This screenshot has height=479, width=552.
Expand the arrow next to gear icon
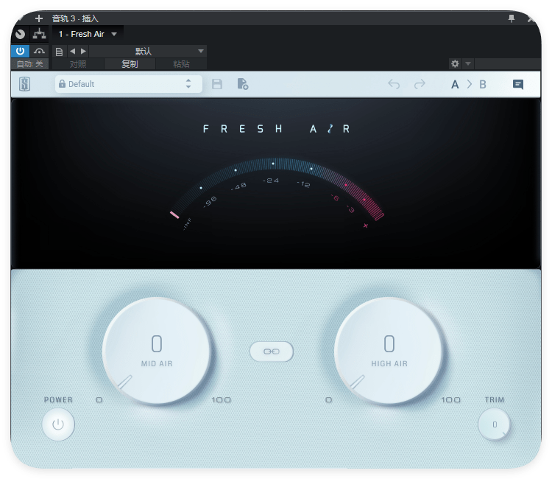468,64
